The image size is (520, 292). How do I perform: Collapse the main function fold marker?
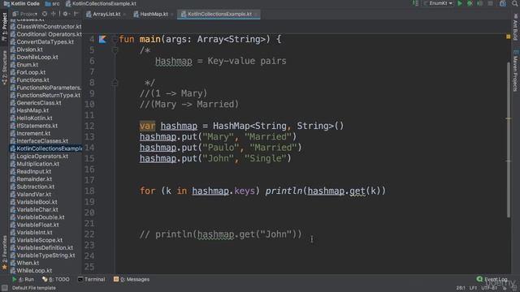[115, 40]
